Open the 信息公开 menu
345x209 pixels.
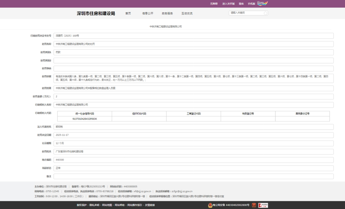point(148,13)
